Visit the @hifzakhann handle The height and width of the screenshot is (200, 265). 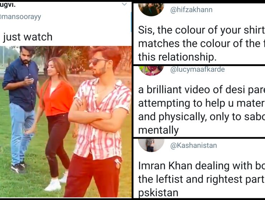pyautogui.click(x=191, y=10)
